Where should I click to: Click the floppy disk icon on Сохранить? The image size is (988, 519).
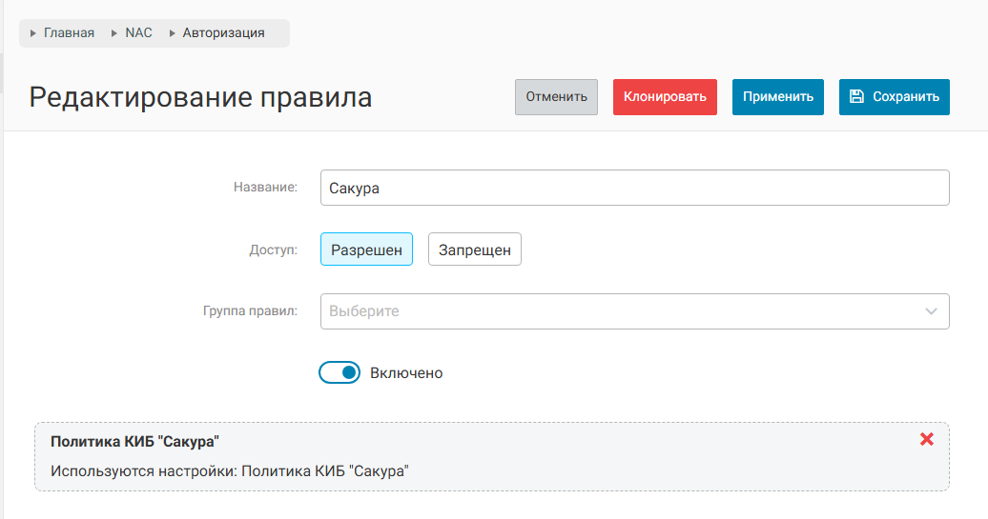point(856,96)
